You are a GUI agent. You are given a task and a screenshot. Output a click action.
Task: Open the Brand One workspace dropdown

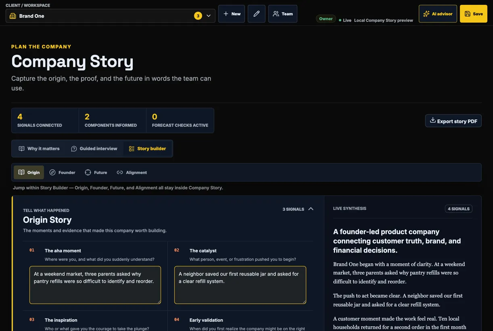point(110,16)
